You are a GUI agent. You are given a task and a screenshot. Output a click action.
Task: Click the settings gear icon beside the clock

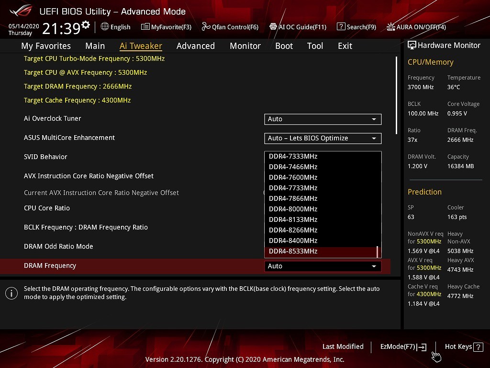(x=86, y=25)
